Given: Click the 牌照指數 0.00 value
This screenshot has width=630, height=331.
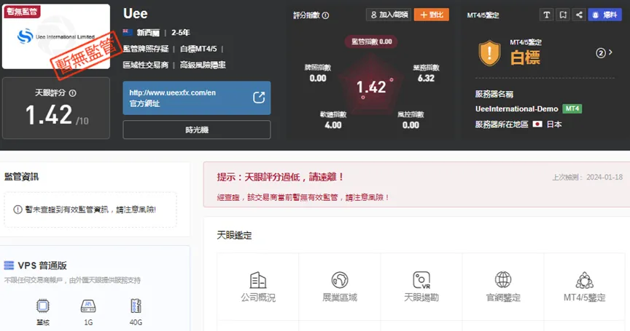Looking at the screenshot, I should click(x=318, y=78).
